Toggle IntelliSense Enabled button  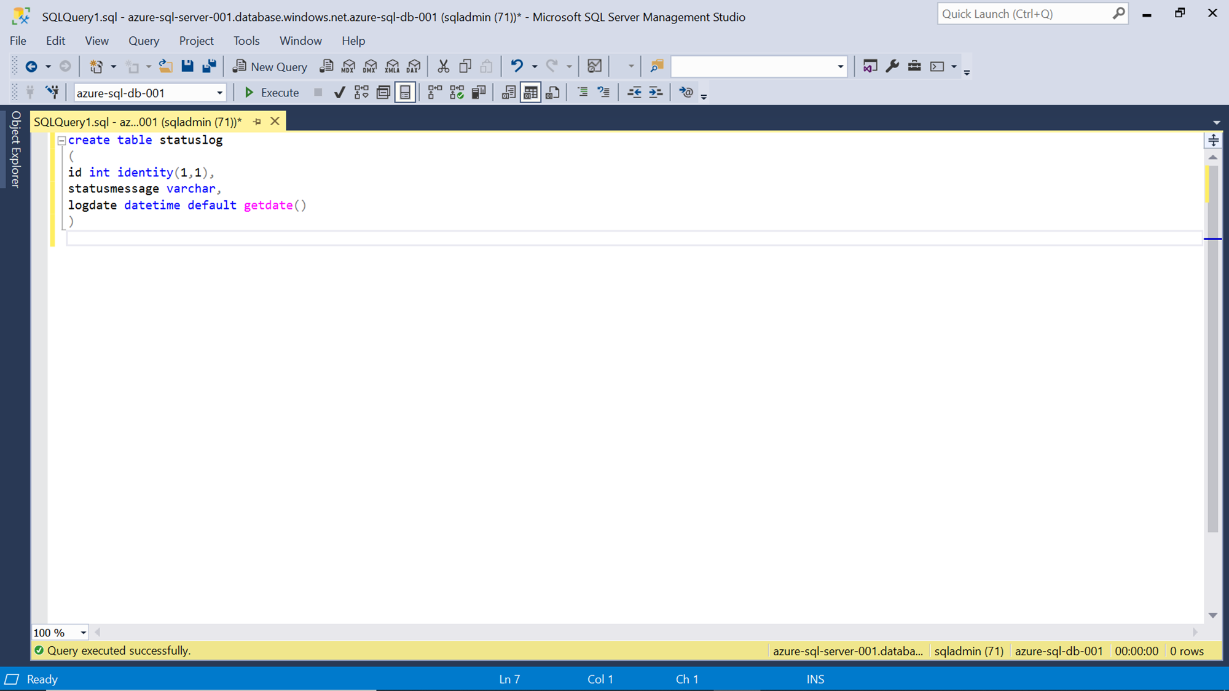point(405,93)
